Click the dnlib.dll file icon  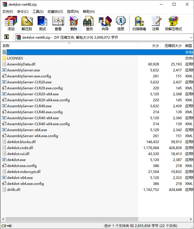tap(4, 189)
